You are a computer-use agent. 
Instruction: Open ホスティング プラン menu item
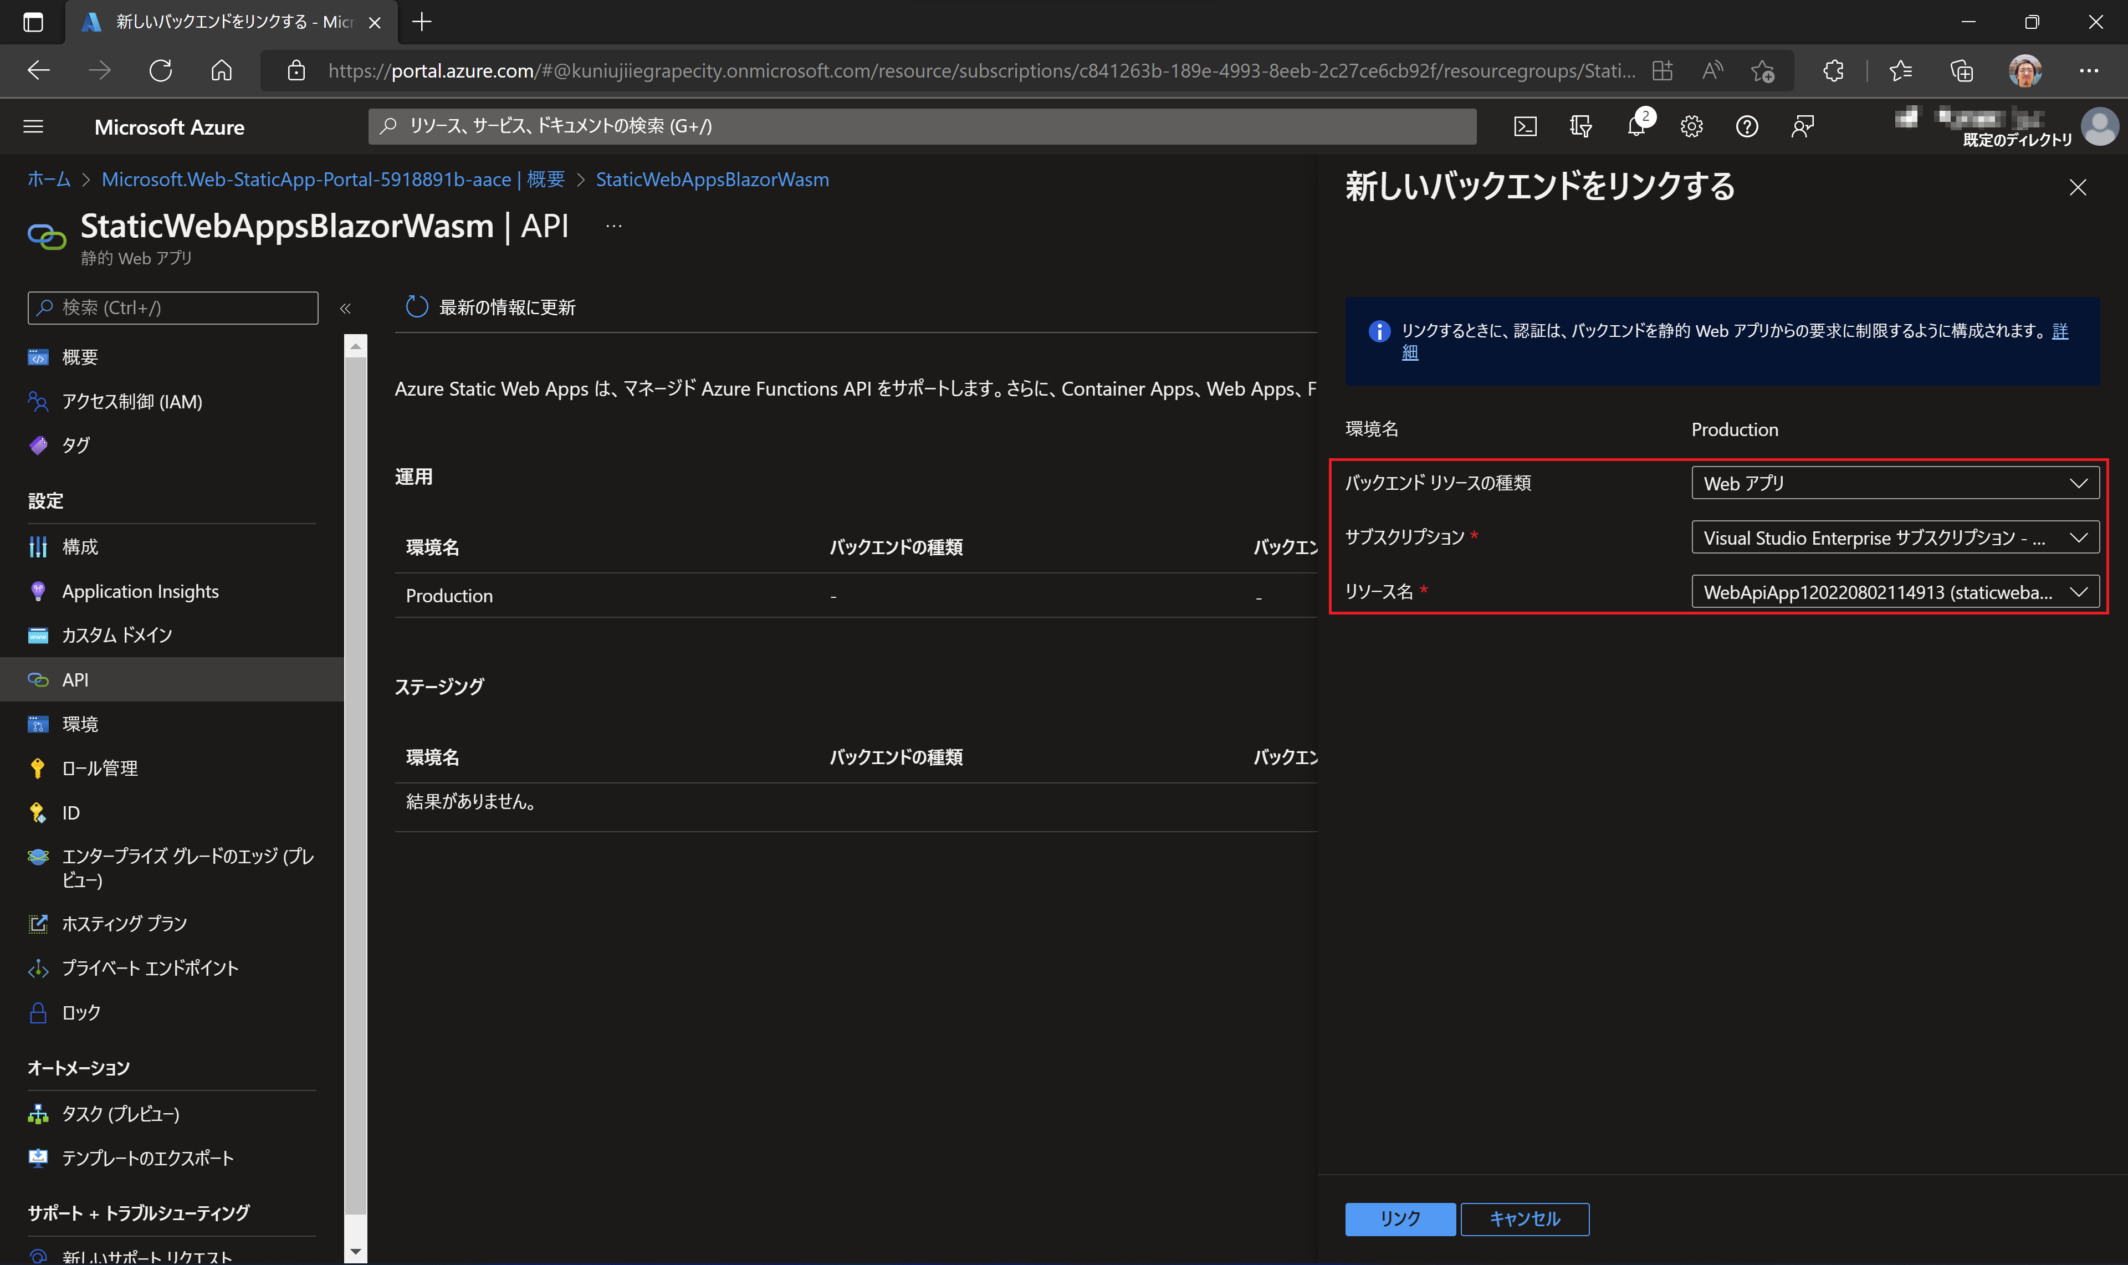click(x=171, y=923)
